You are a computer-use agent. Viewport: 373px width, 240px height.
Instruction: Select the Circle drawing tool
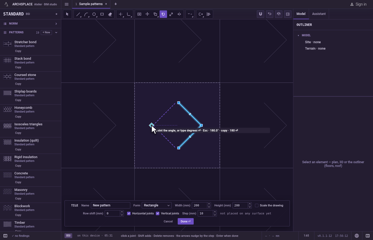click(x=94, y=14)
